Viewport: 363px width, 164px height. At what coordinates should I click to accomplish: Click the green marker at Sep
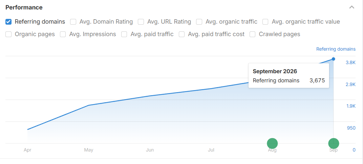tap(334, 143)
